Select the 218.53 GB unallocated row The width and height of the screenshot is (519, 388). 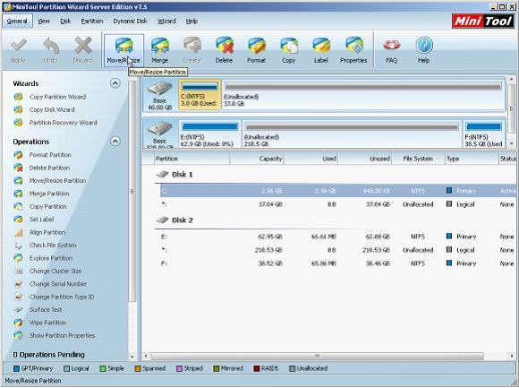click(338, 250)
